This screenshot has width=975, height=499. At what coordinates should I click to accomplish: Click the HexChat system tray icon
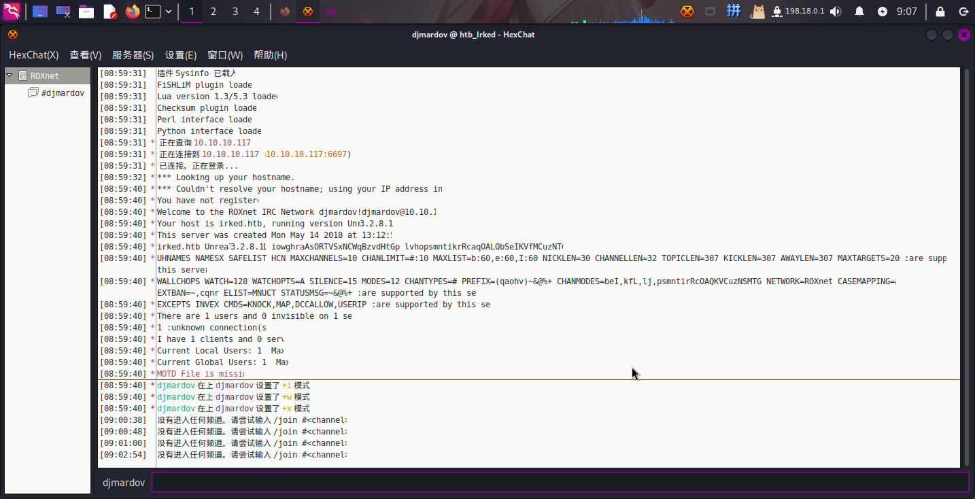(687, 12)
